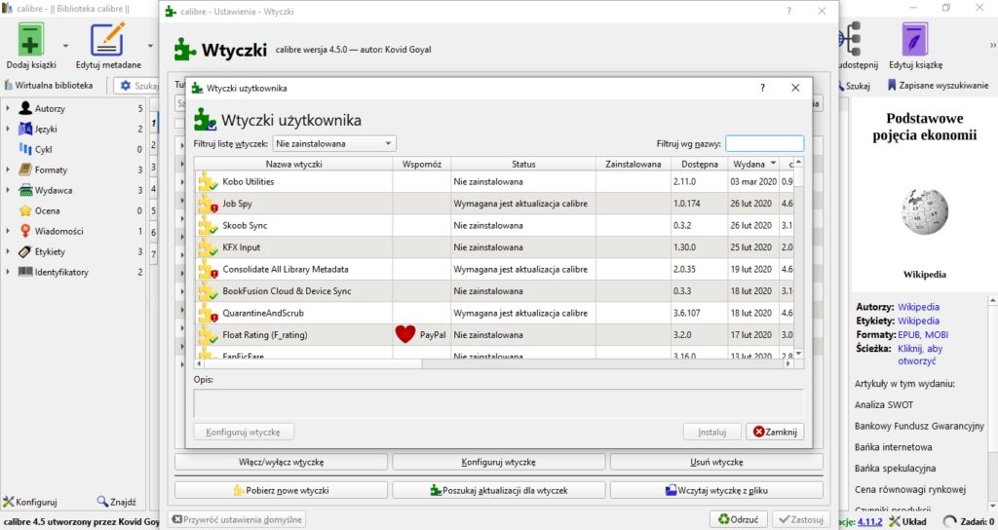998x530 pixels.
Task: Click the Kliknij, aby otworzyć path link
Action: [x=920, y=355]
